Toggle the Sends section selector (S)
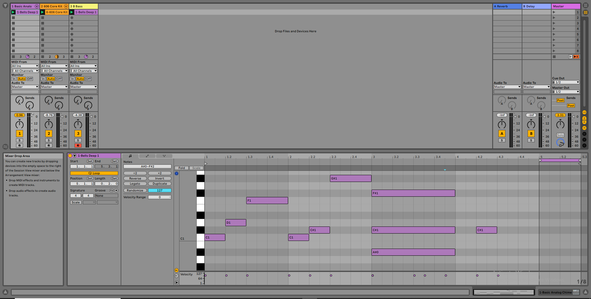 (584, 118)
